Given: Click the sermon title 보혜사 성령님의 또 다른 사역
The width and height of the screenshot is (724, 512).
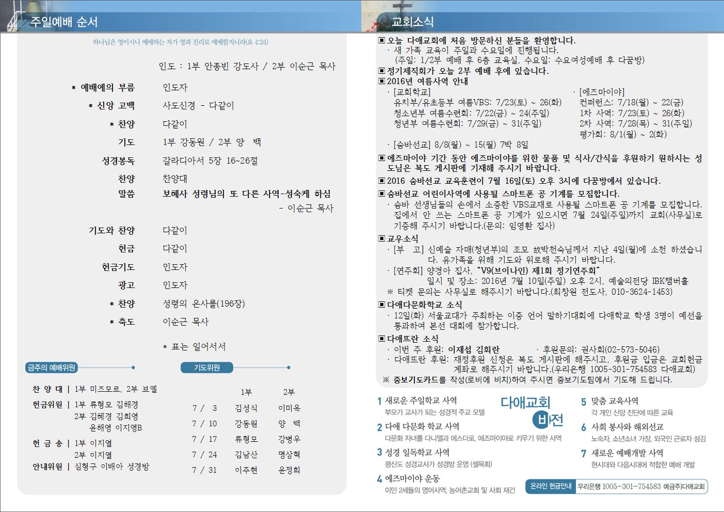Looking at the screenshot, I should [247, 194].
